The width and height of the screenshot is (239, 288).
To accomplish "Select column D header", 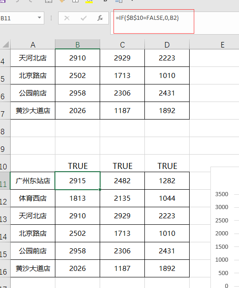I will click(x=167, y=45).
